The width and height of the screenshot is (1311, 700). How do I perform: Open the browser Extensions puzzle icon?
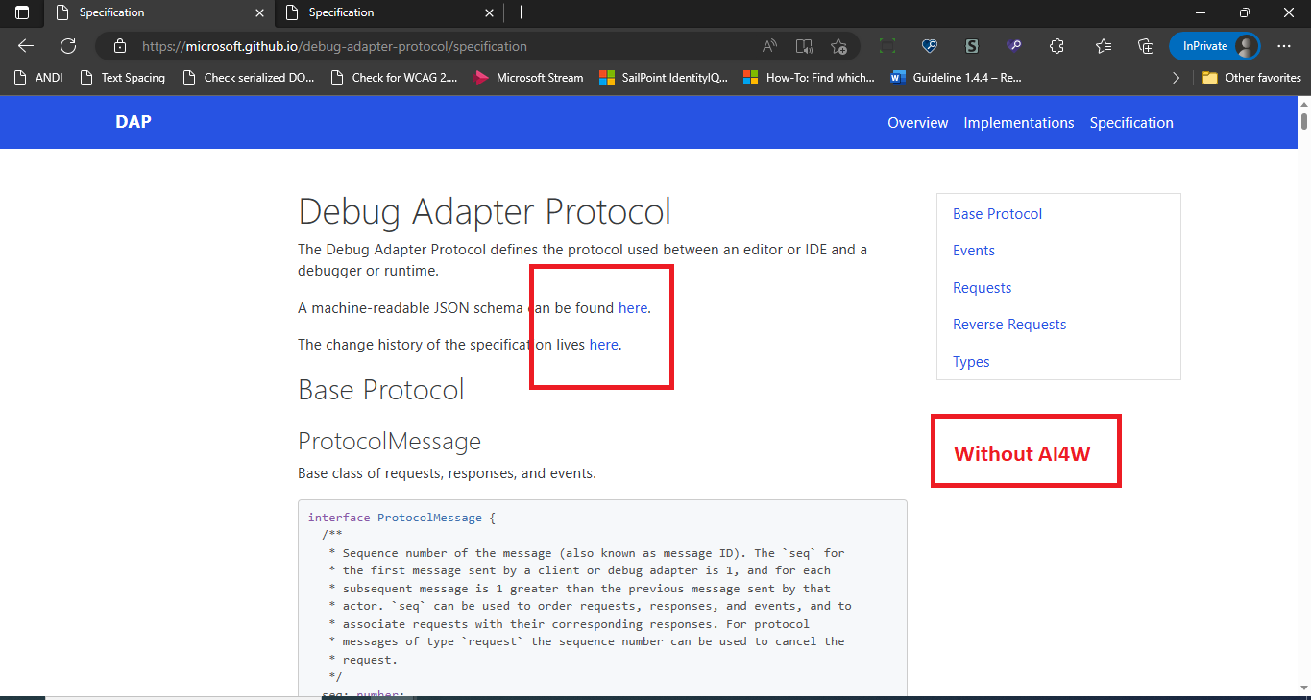click(1056, 46)
